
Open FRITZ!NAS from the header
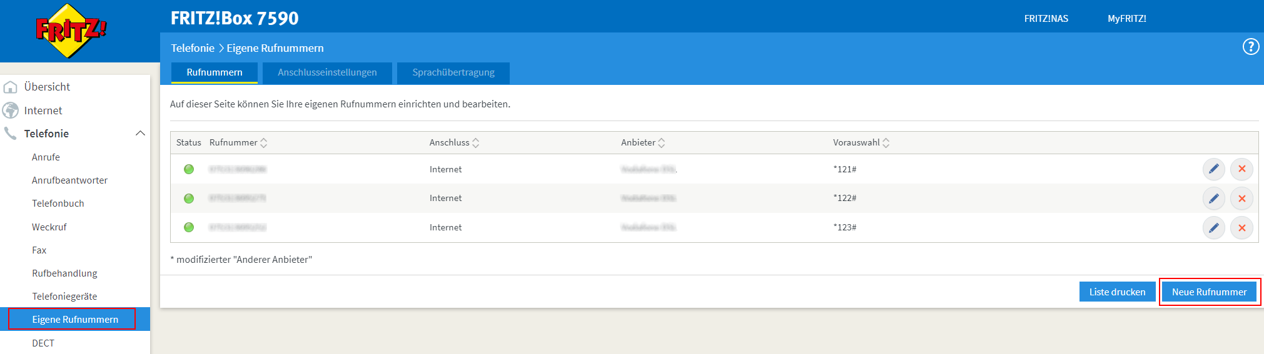[x=1046, y=19]
